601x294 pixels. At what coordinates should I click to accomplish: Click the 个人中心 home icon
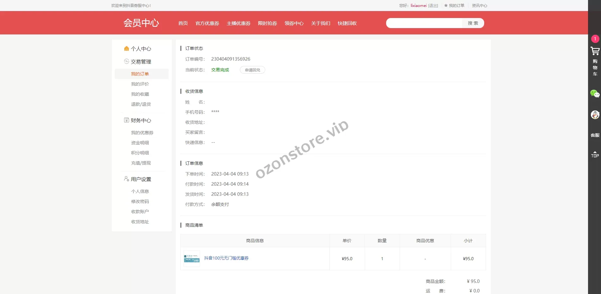click(126, 49)
